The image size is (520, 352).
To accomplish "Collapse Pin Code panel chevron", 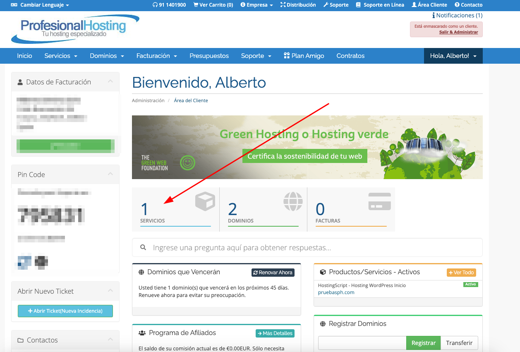I will (x=110, y=174).
